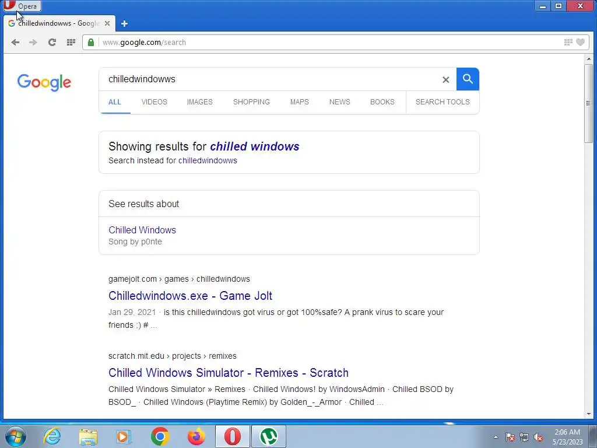This screenshot has width=597, height=448.
Task: Open Windows Explorer folder from taskbar
Action: 88,436
